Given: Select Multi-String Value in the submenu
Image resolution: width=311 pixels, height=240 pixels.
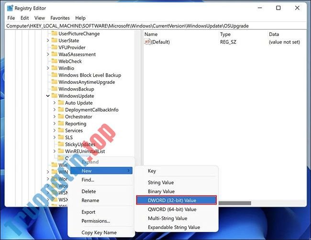Looking at the screenshot, I should (177, 218).
